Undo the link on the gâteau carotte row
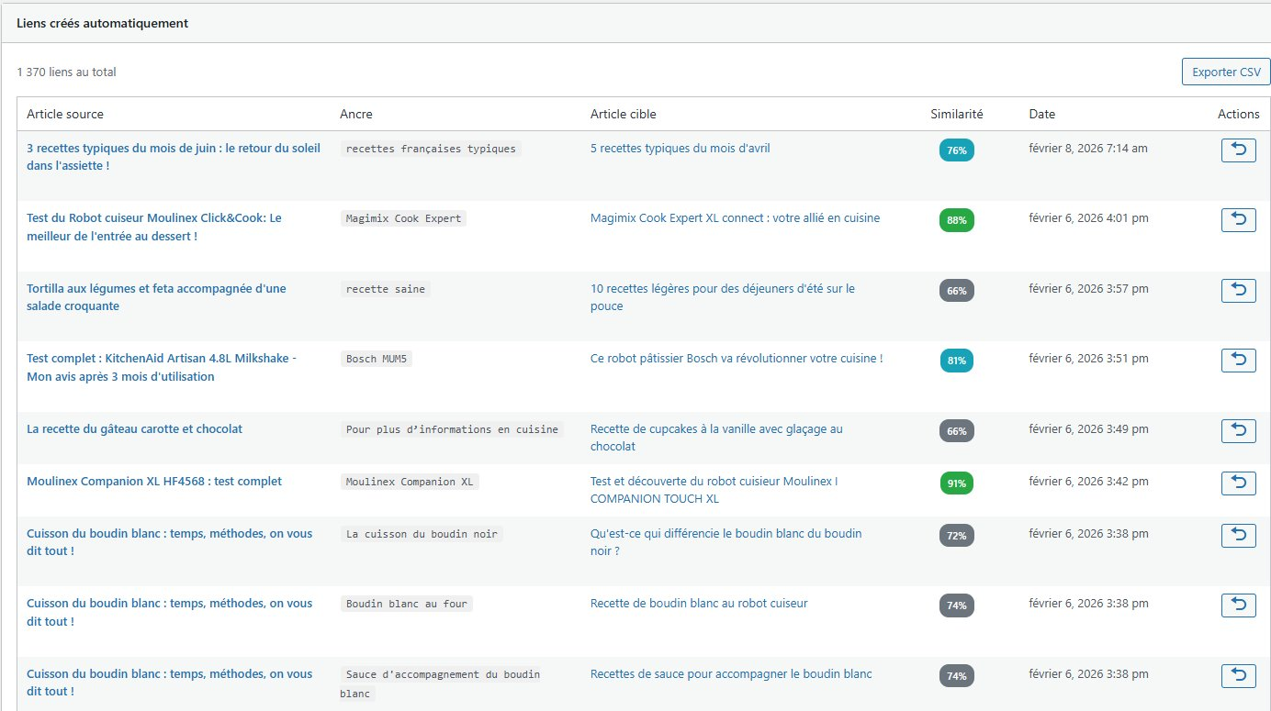Image resolution: width=1271 pixels, height=711 pixels. (x=1239, y=430)
